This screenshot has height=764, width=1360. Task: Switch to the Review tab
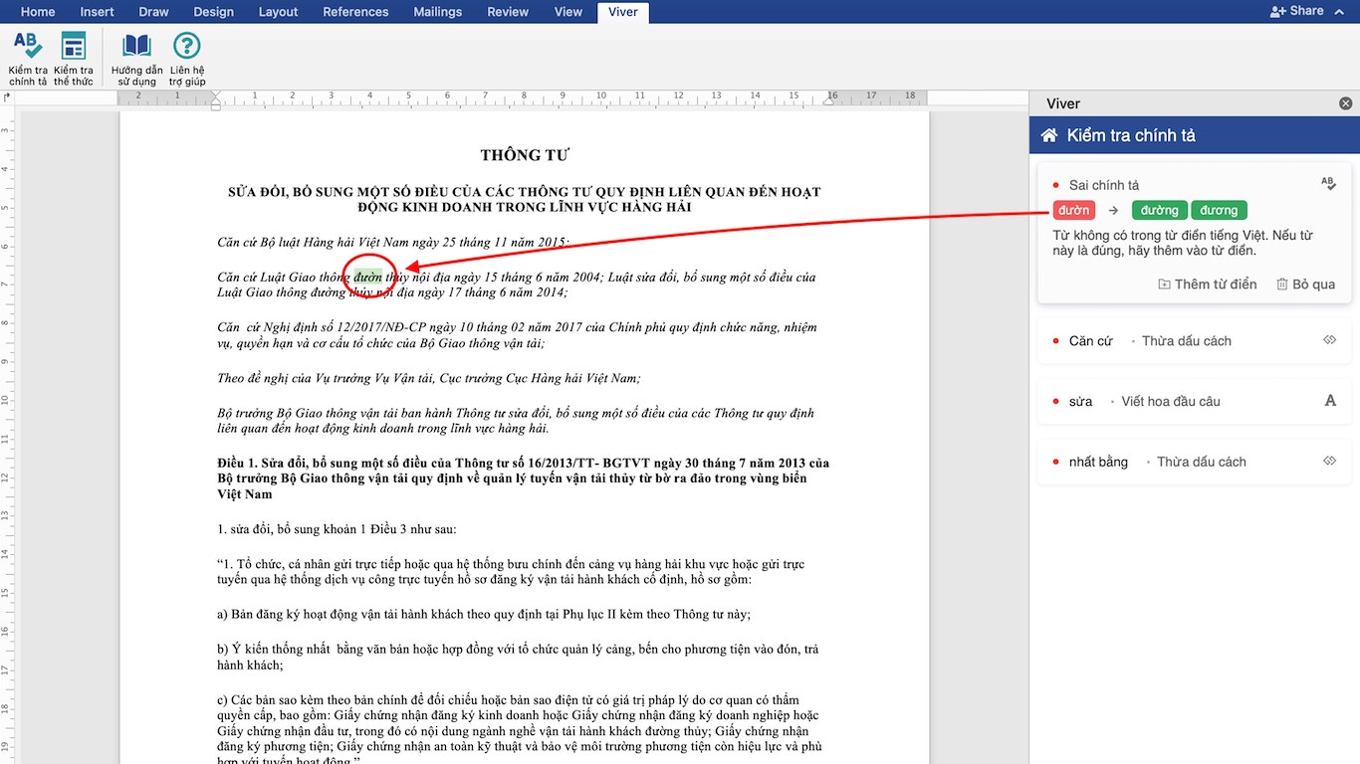point(508,12)
